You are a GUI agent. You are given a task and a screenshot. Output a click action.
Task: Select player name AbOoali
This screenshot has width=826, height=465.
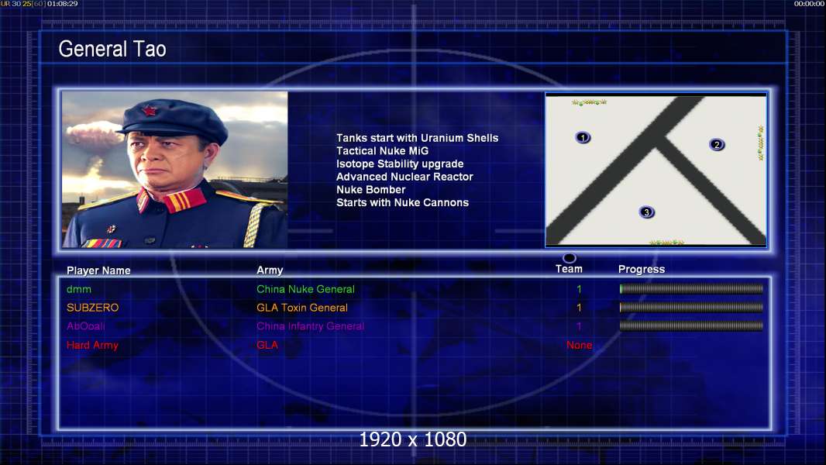click(x=86, y=326)
